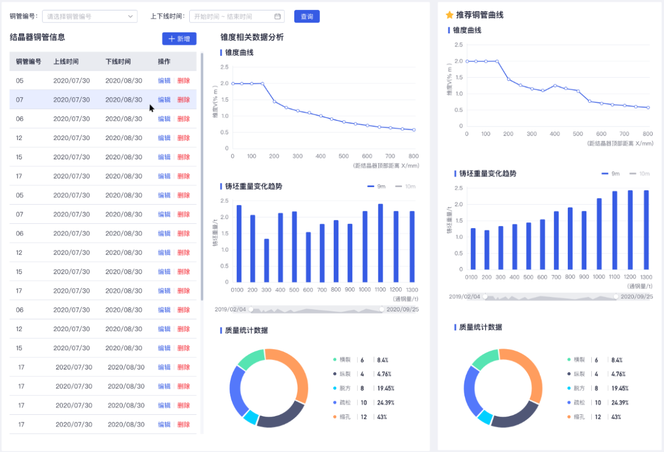Click start handle of middle panel date zoom slider
Screen dimensions: 664x452
coord(251,309)
